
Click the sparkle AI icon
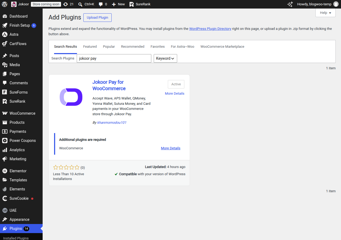click(290, 4)
